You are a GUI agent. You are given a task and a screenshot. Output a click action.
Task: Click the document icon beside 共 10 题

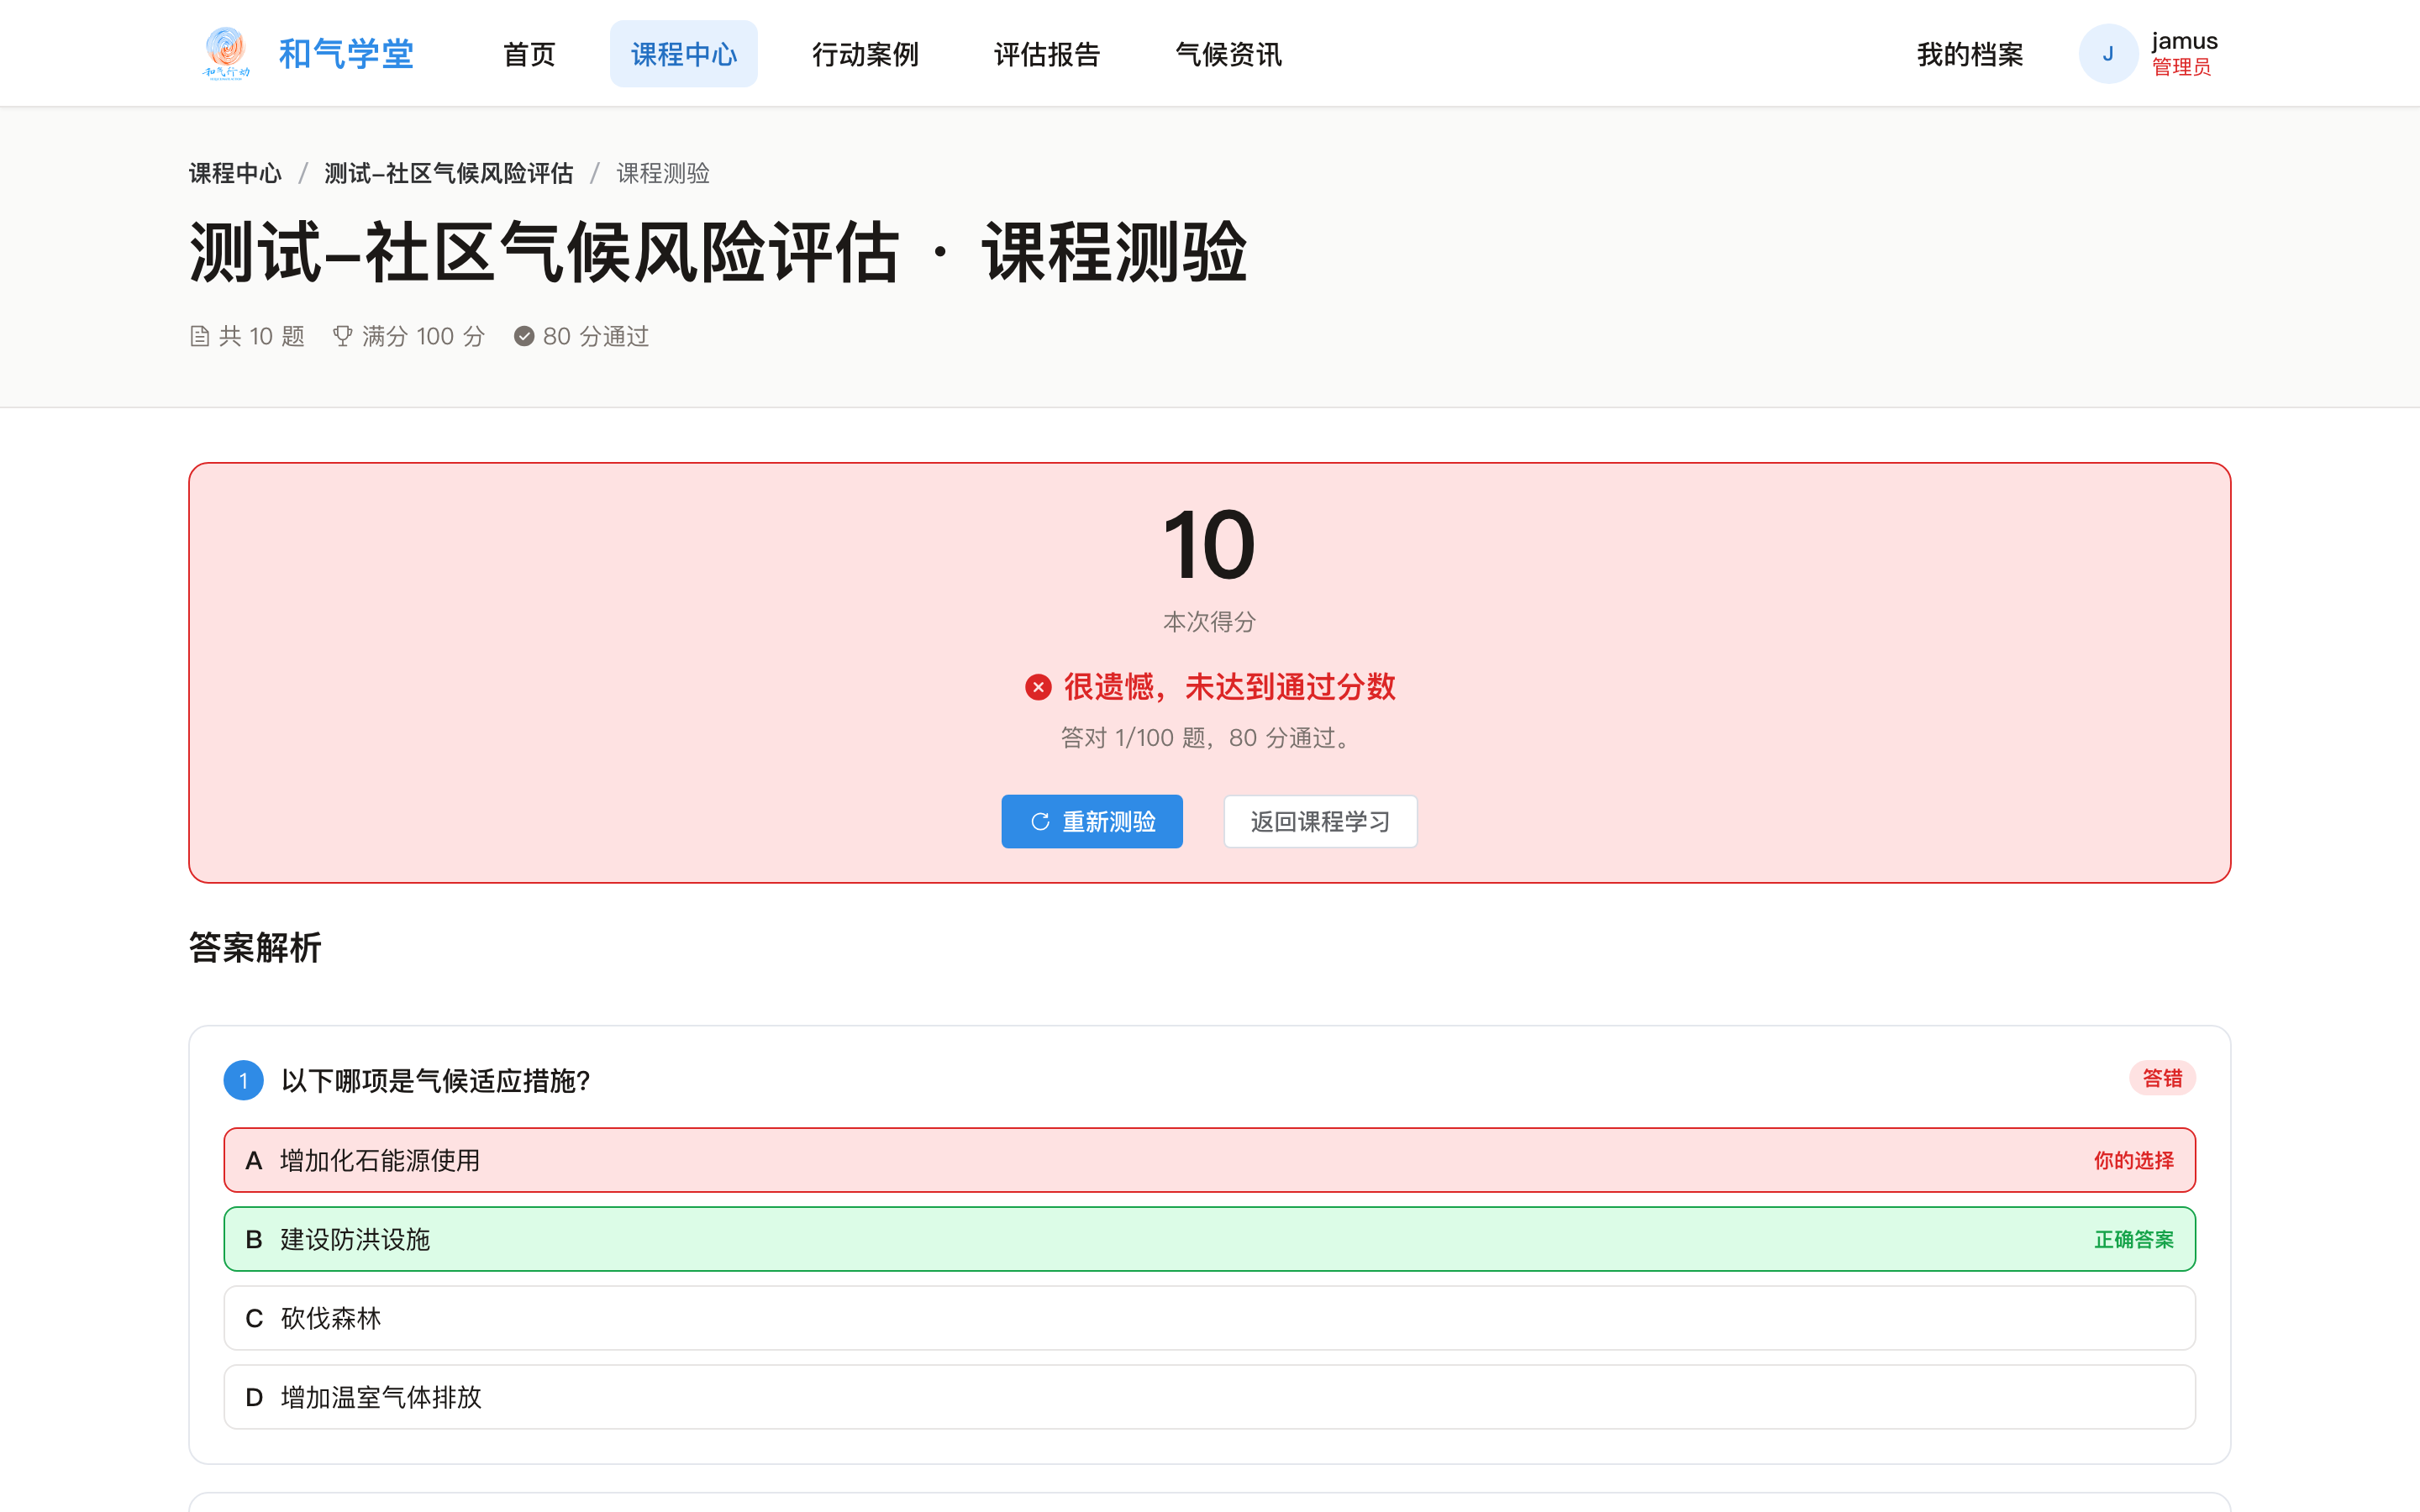coord(199,336)
